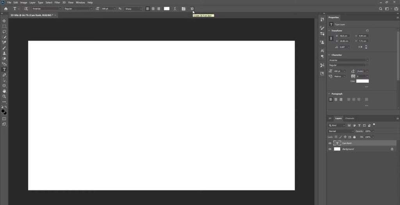Select the Eyedropper tool
This screenshot has width=400, height=205.
(x=4, y=42)
